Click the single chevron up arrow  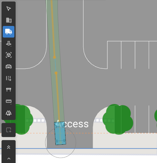click(x=9, y=158)
